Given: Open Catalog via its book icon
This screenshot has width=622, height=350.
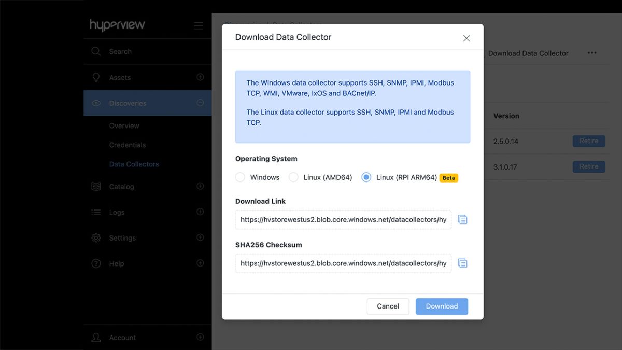Looking at the screenshot, I should point(96,186).
